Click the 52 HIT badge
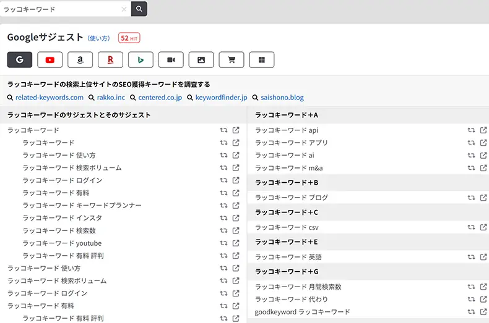Screen dimensions: 489x323 click(129, 38)
